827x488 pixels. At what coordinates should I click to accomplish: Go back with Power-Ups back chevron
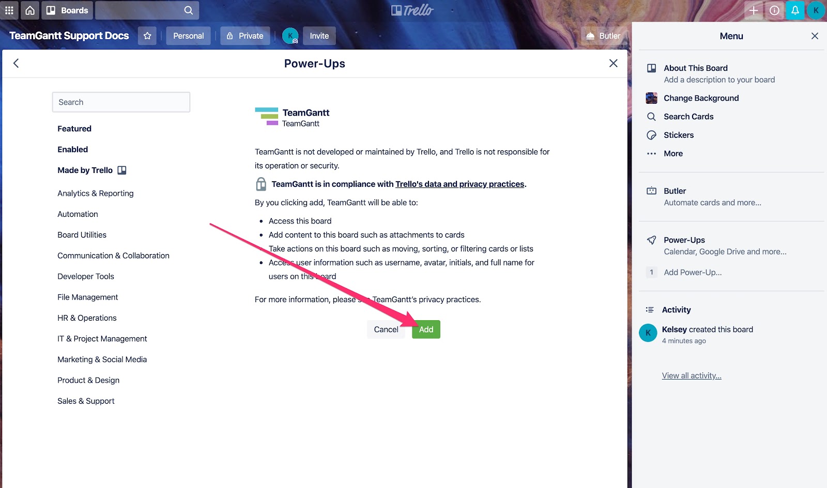[x=16, y=63]
